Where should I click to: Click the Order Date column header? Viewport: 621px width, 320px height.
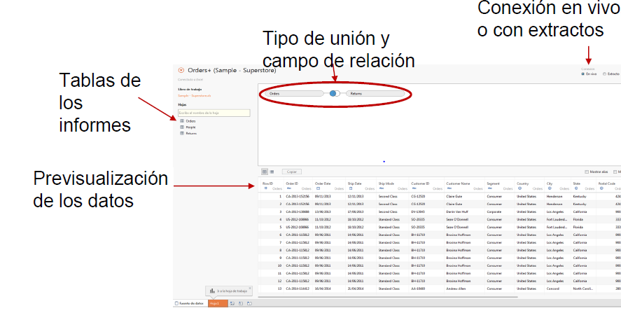click(x=322, y=183)
